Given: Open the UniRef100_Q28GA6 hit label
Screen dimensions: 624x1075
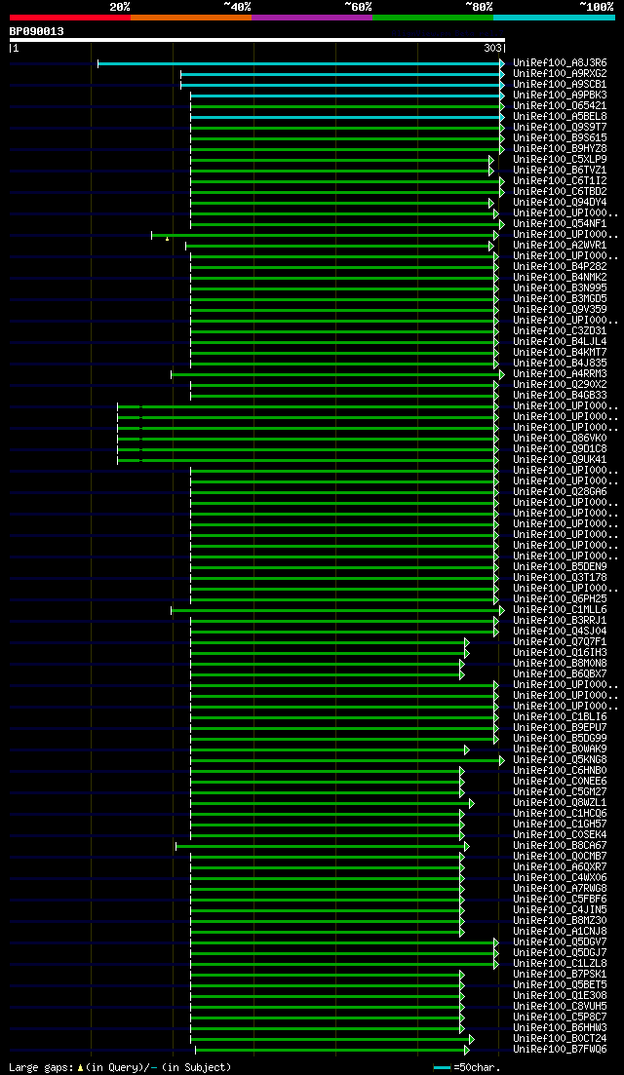Looking at the screenshot, I should [560, 492].
